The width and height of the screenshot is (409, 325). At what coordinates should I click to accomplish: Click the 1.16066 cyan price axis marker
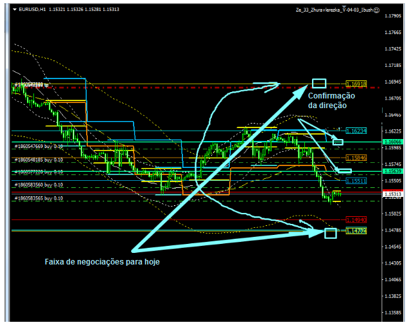coord(392,142)
